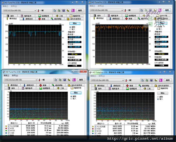Click thermometer icon in random access read window
The image size is (176, 142).
click(x=39, y=80)
